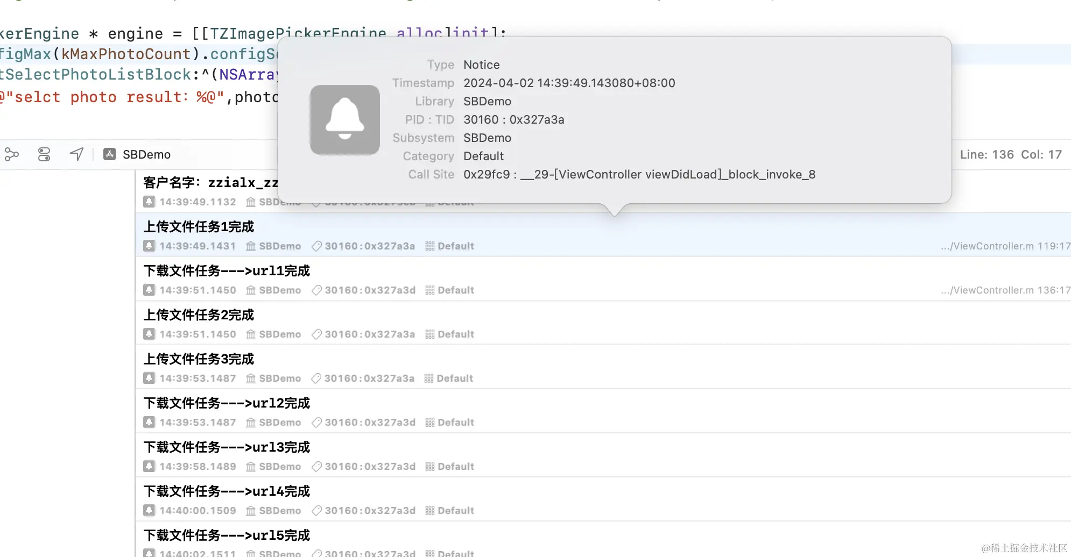Select log entry 上传文件任务2完成

[603, 323]
